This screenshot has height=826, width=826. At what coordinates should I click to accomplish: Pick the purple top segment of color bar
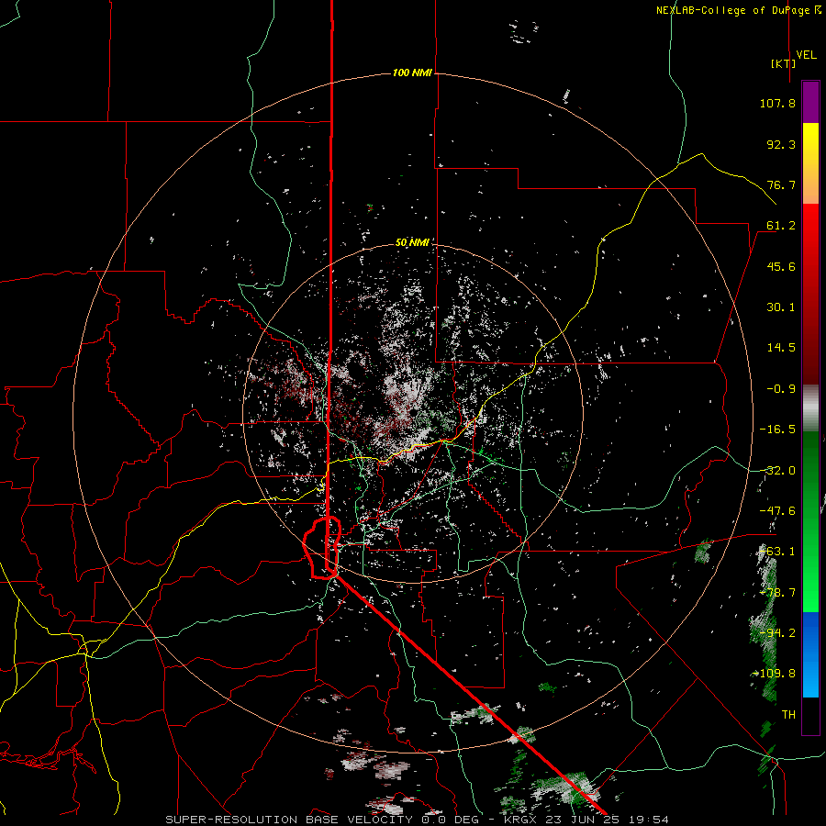click(810, 103)
